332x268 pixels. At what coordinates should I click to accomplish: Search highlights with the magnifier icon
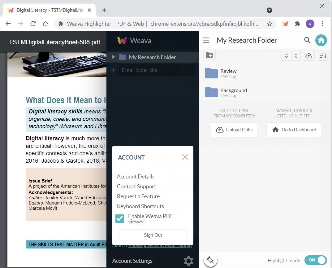click(307, 40)
